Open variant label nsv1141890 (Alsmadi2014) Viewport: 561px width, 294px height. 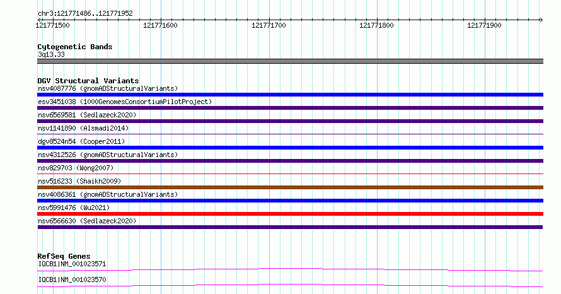tap(83, 128)
